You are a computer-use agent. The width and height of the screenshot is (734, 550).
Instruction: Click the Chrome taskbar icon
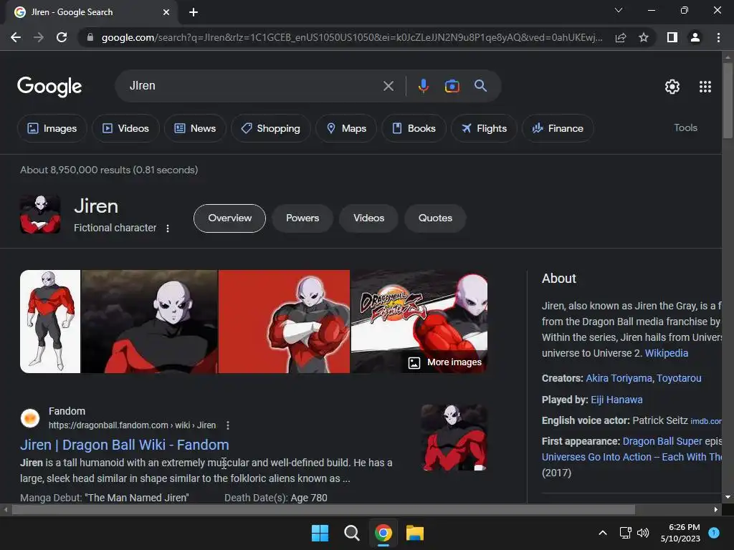383,533
